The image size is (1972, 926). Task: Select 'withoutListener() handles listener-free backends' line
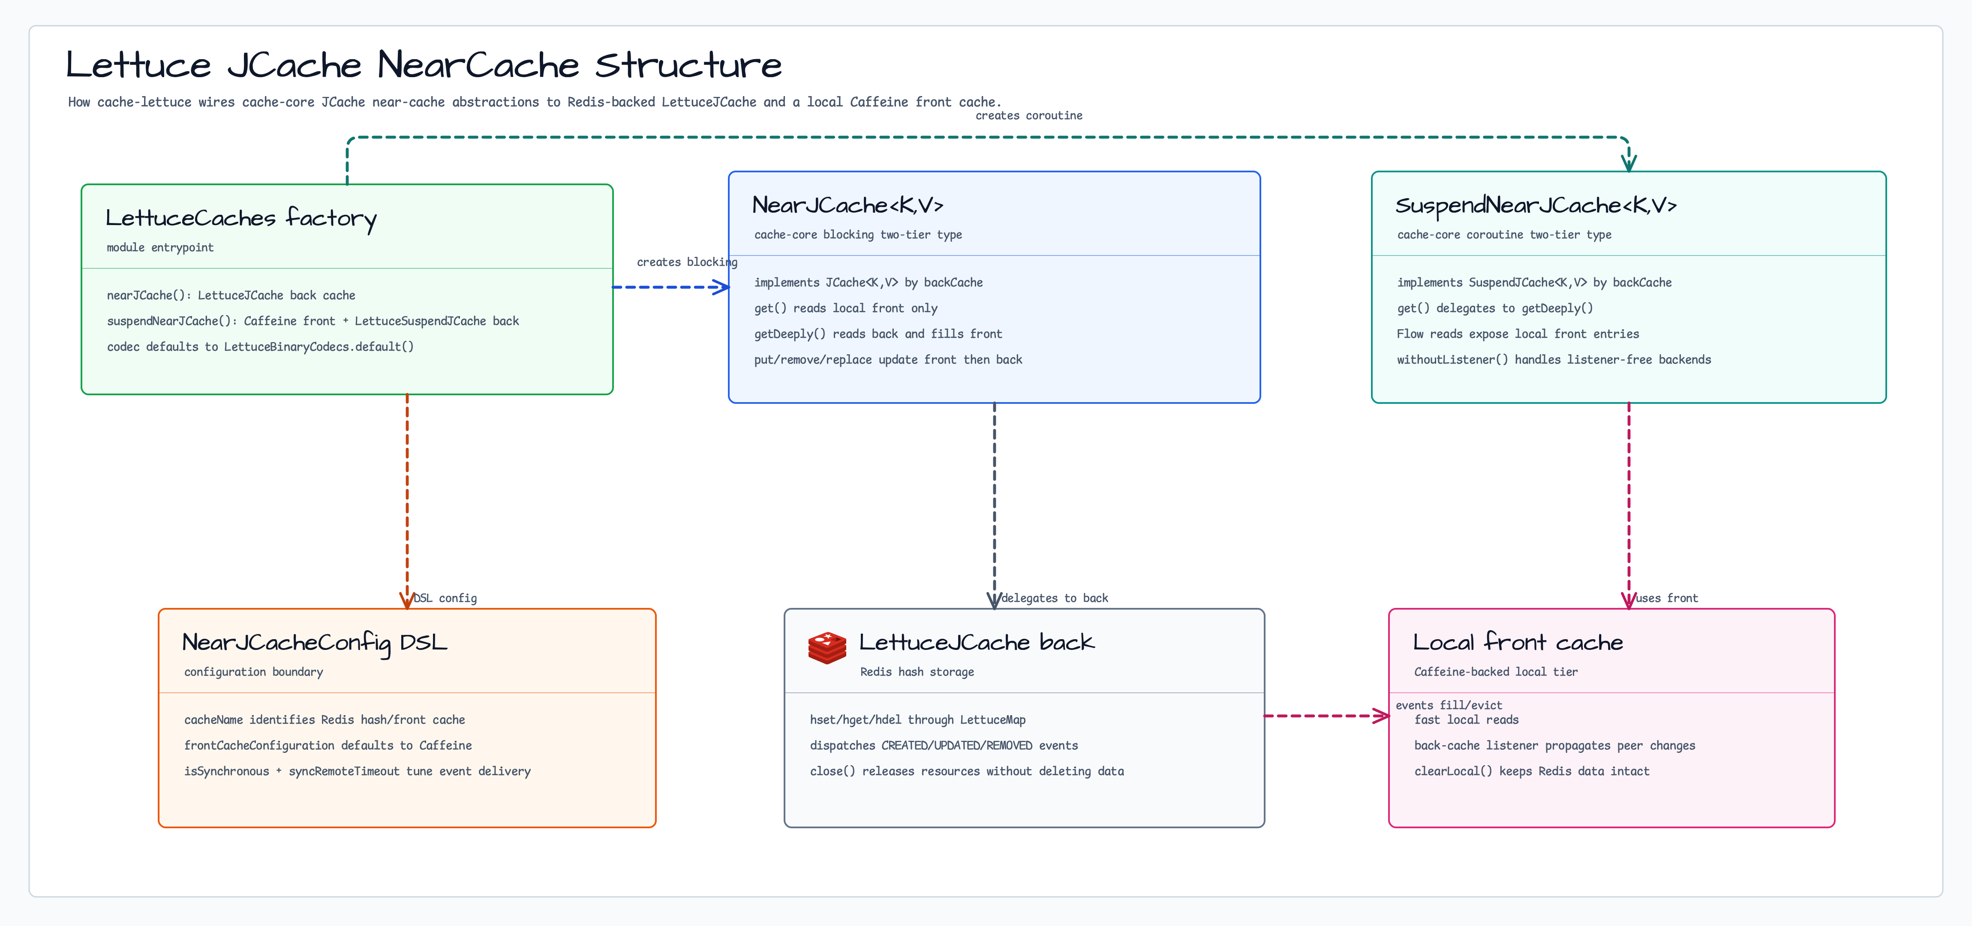click(x=1554, y=360)
